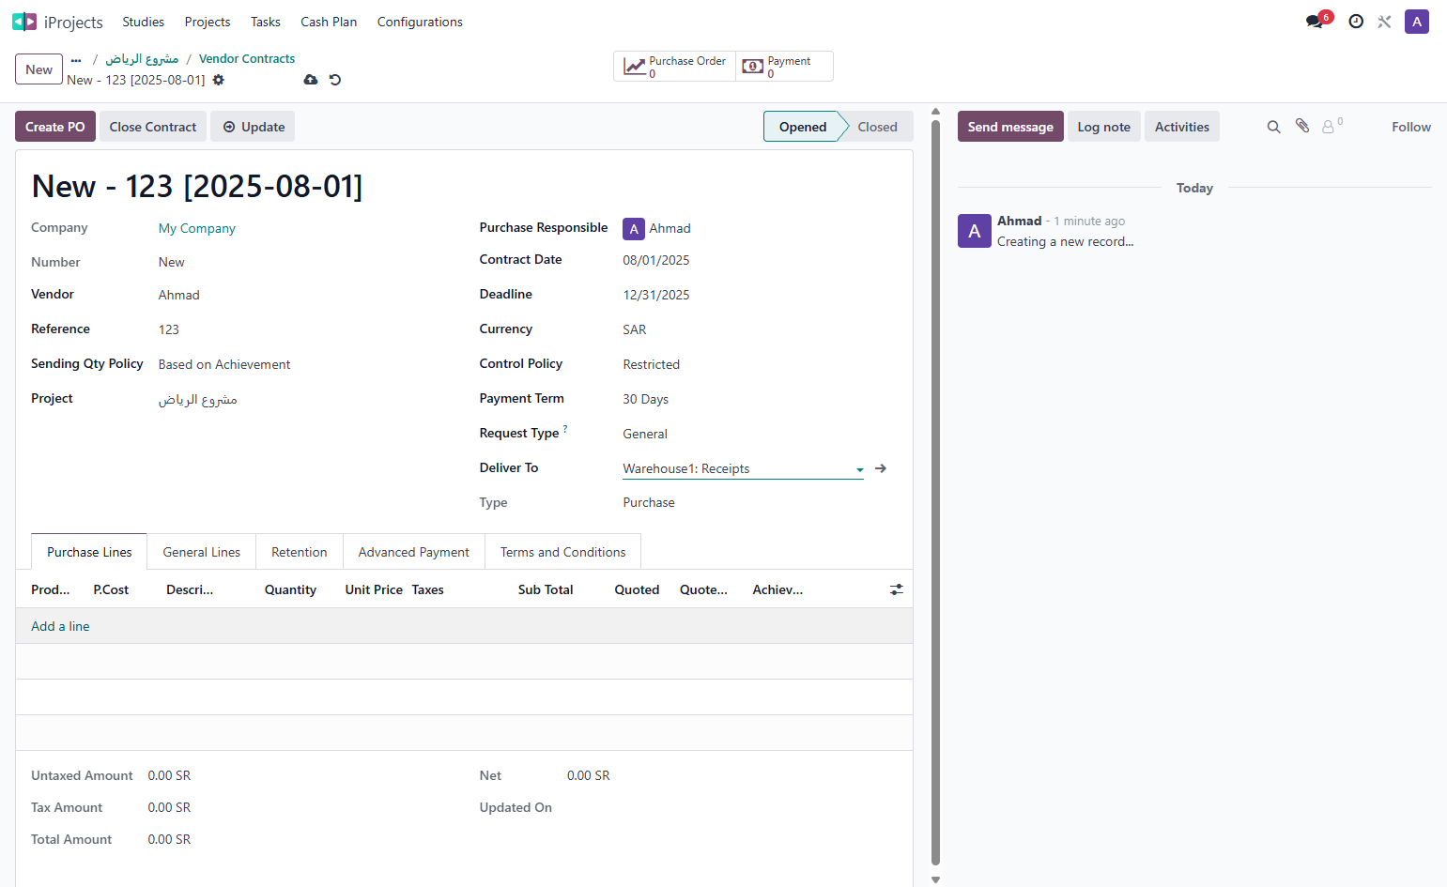Expand breadcrumb ellipsis

coord(76,59)
